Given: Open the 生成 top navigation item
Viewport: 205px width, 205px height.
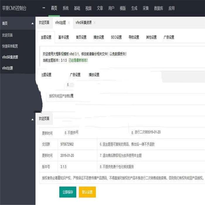Looking at the screenshot, I should 134,8.
